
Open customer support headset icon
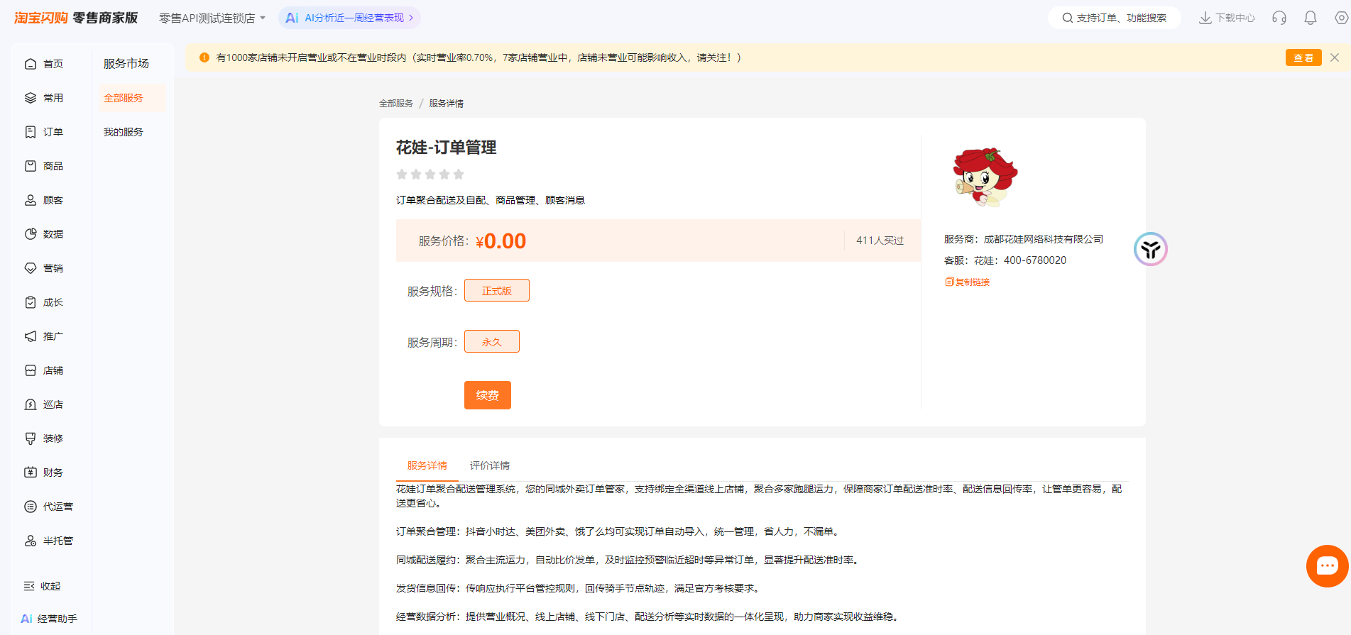click(x=1279, y=18)
